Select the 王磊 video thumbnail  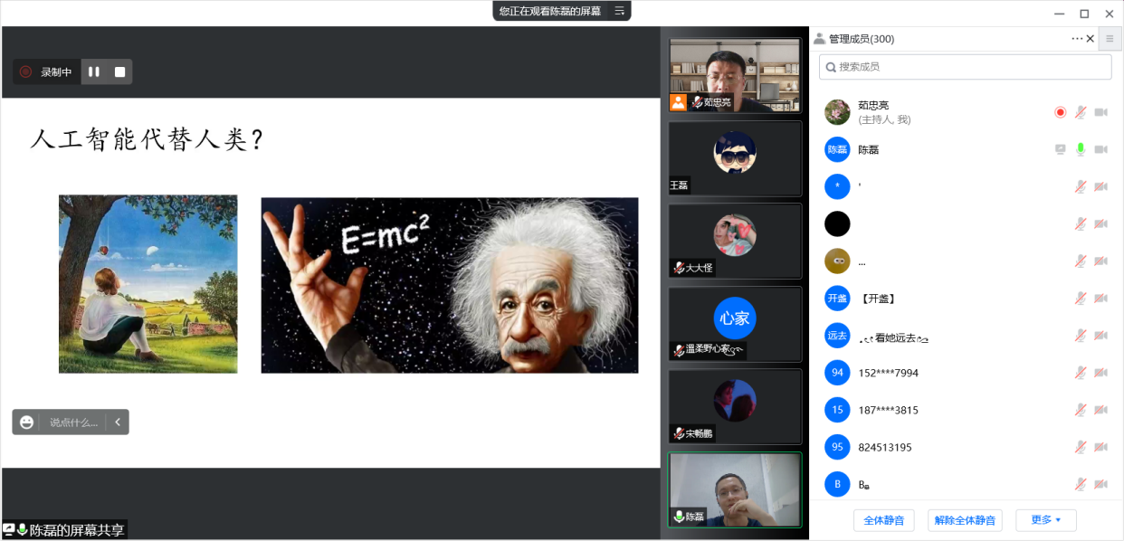coord(734,158)
